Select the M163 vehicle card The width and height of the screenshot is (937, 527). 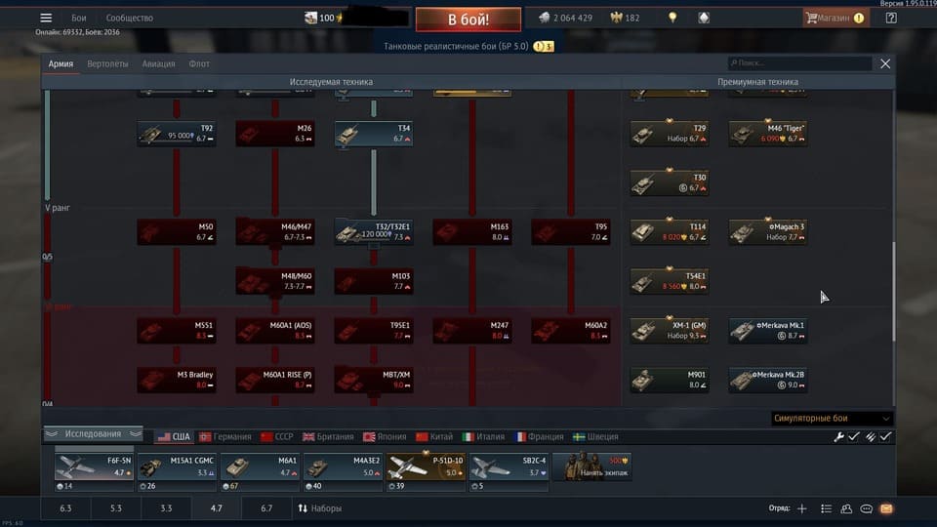pos(472,232)
